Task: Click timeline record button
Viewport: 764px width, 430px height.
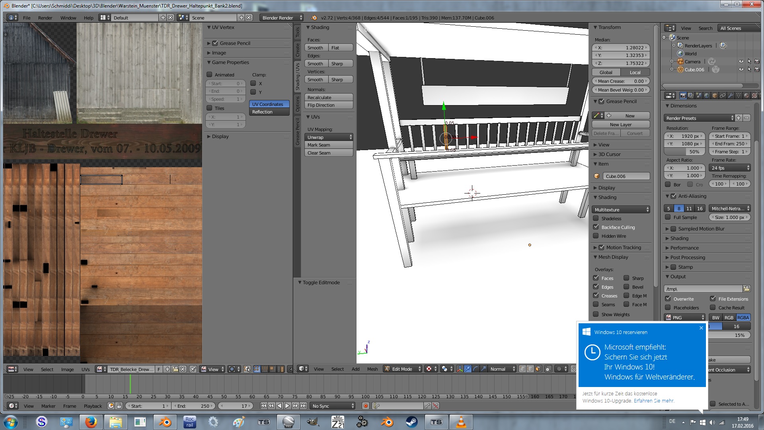Action: 365,406
